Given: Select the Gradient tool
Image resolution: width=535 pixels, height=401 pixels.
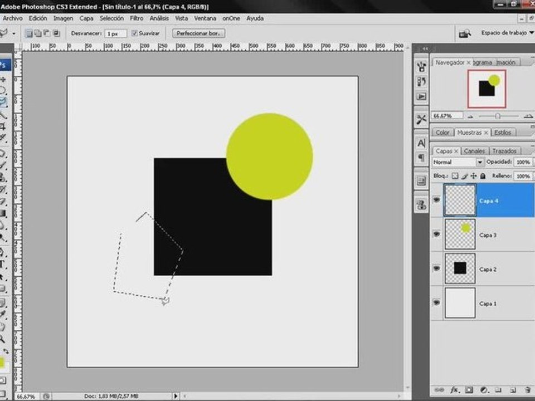Looking at the screenshot, I should [3, 214].
